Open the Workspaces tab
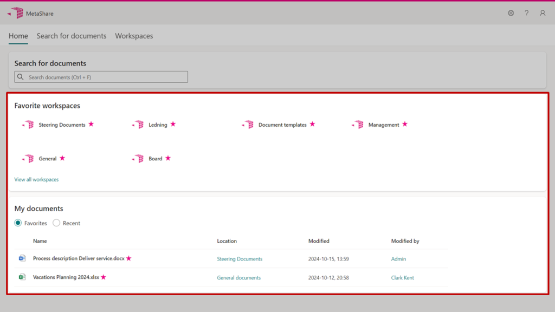 coord(134,36)
